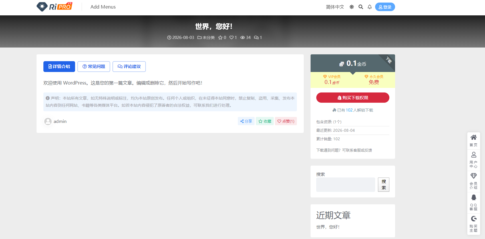This screenshot has width=485, height=239.
Task: Click the 永久会员 免费 option
Action: [x=374, y=80]
